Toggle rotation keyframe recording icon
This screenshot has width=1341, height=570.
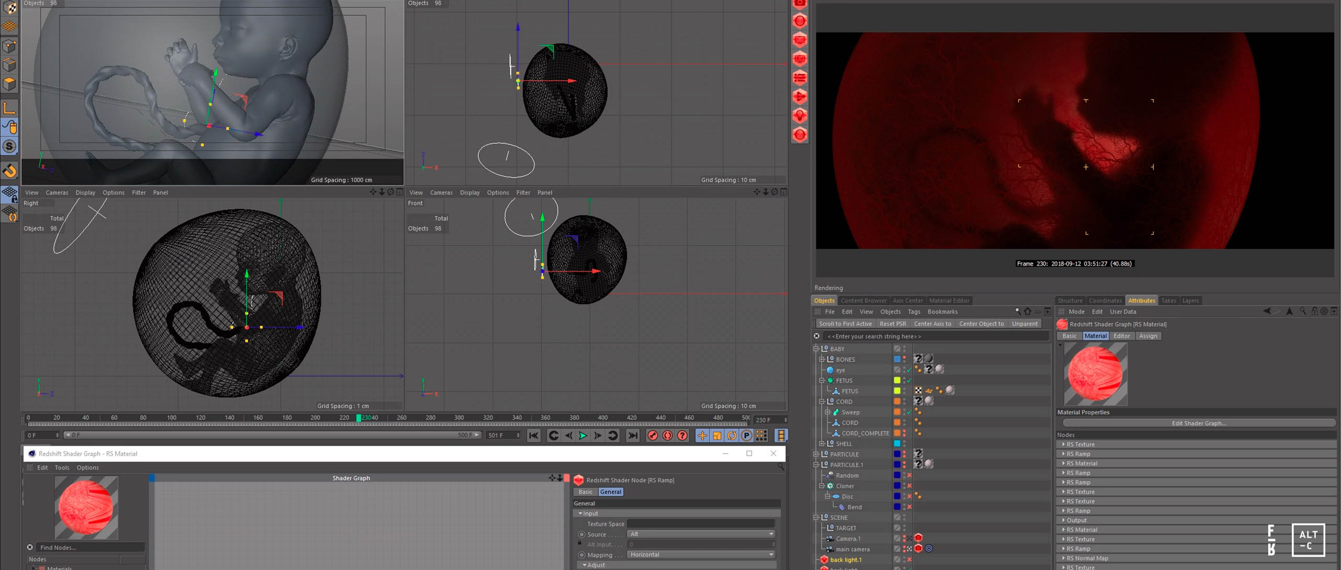(x=731, y=435)
